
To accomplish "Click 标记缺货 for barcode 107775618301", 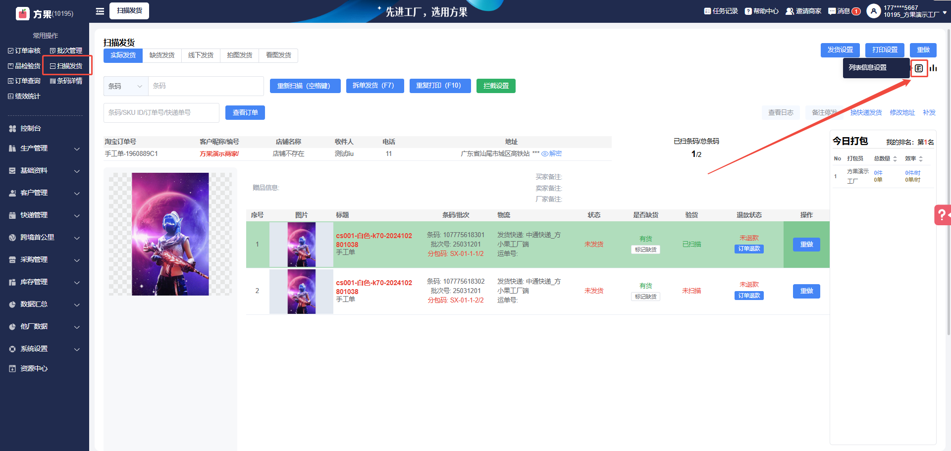I will 645,250.
